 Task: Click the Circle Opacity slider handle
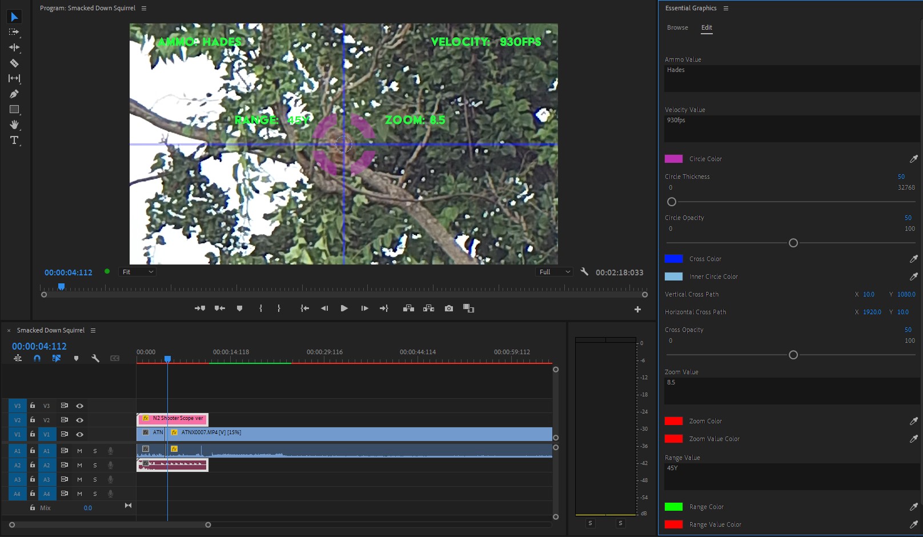pyautogui.click(x=793, y=243)
